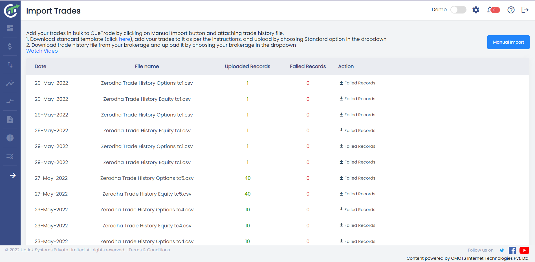Open the compare arrows sidebar icon
Screen dimensions: 535x262
(x=10, y=101)
